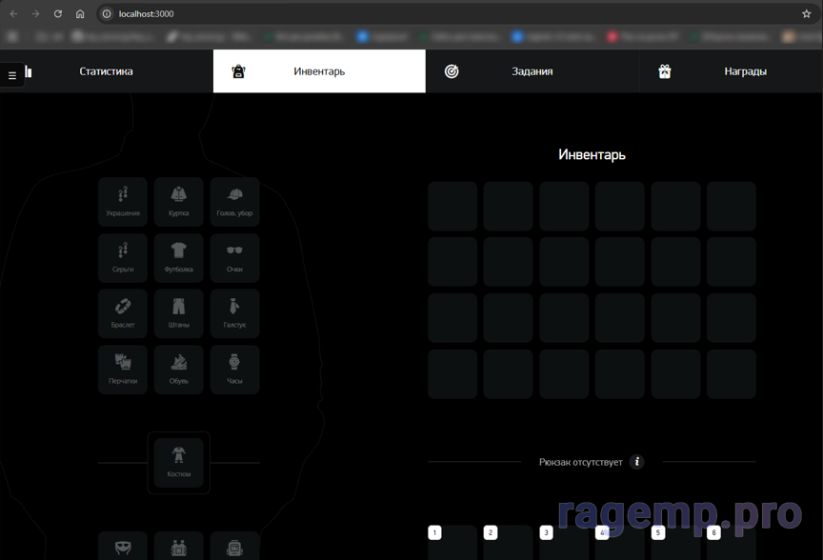
Task: Click the Серьги (earrings) slot
Action: tap(123, 258)
